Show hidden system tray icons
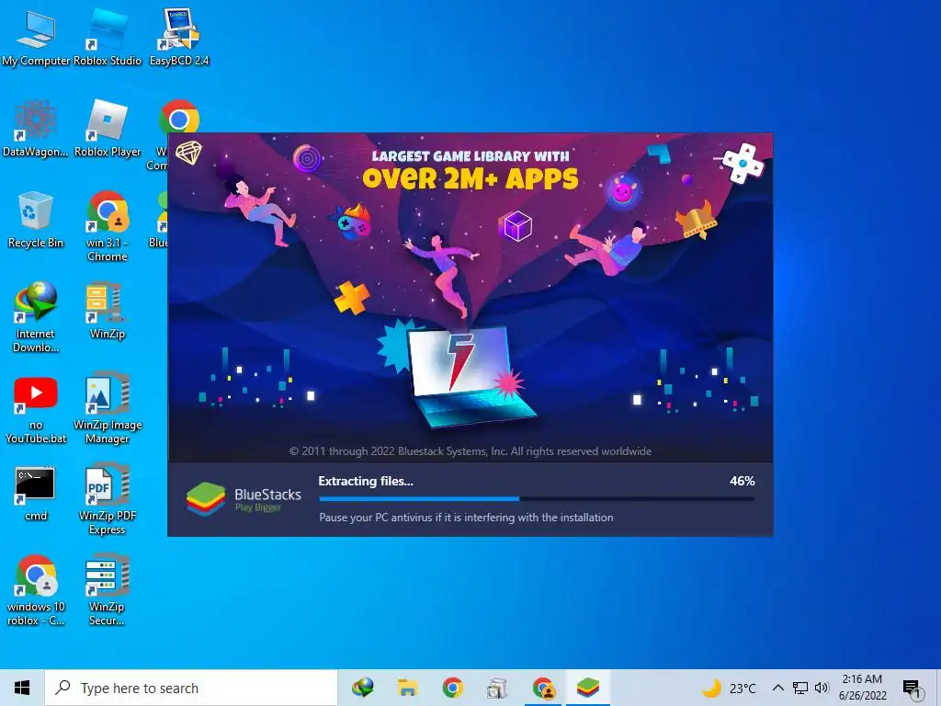The image size is (941, 706). coord(777,688)
